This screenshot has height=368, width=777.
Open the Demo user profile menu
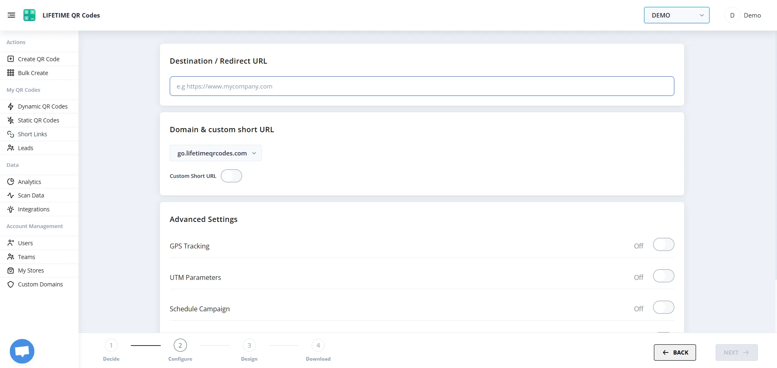(743, 15)
